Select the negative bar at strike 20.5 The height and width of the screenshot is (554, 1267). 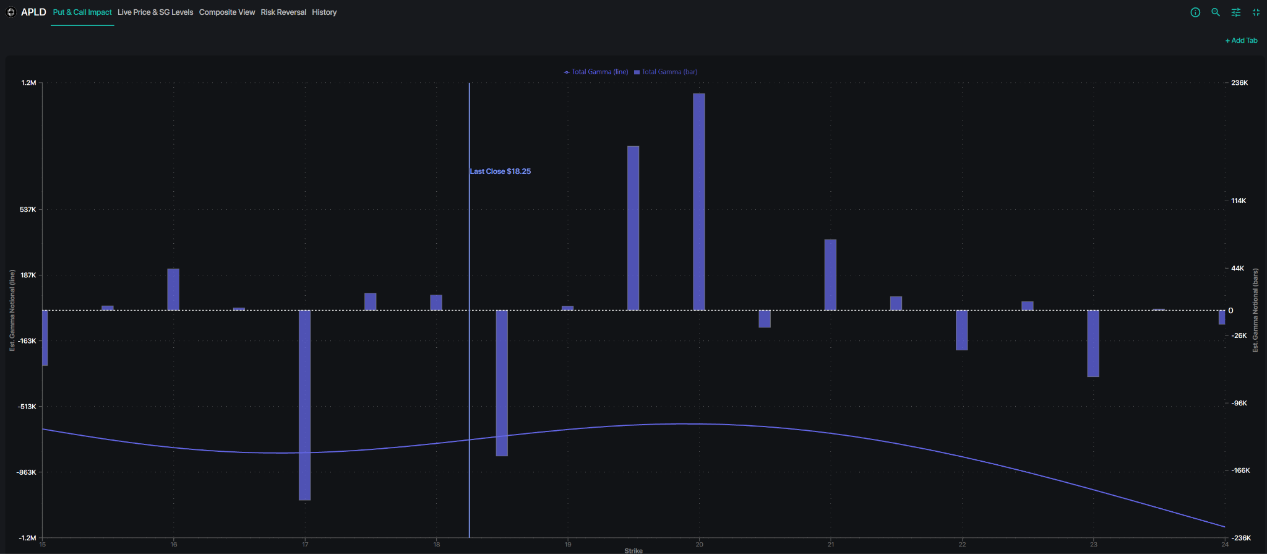pyautogui.click(x=765, y=319)
